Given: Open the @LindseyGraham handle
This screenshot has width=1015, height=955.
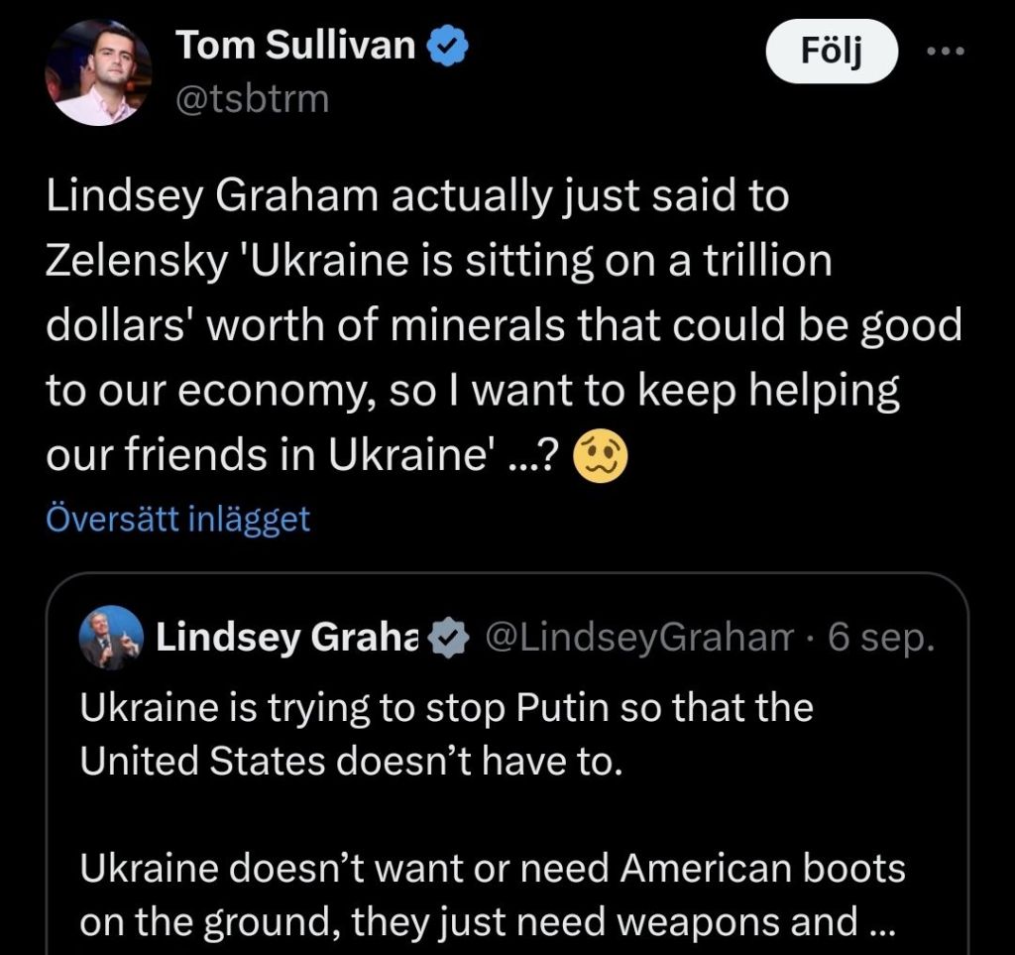Looking at the screenshot, I should (638, 639).
